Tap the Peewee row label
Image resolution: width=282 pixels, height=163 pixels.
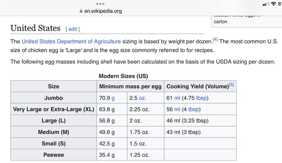tap(54, 155)
